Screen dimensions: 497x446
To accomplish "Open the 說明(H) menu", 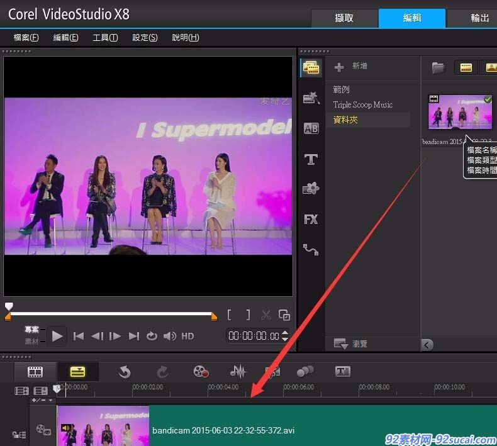I will (186, 38).
